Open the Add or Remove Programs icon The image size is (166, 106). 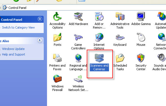pos(99,16)
